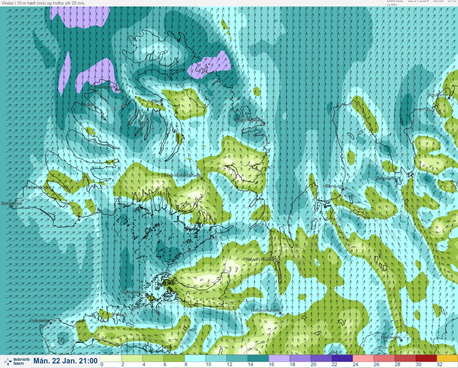The height and width of the screenshot is (368, 458).
Task: Click the Æðey station label
Action: pyautogui.click(x=157, y=101)
